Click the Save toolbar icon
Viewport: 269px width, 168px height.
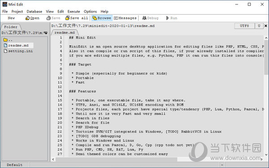(x=48, y=18)
